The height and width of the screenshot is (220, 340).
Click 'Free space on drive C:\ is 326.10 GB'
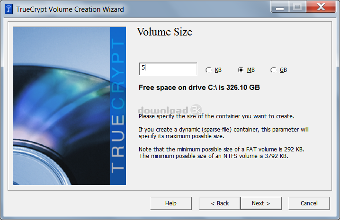pos(199,88)
